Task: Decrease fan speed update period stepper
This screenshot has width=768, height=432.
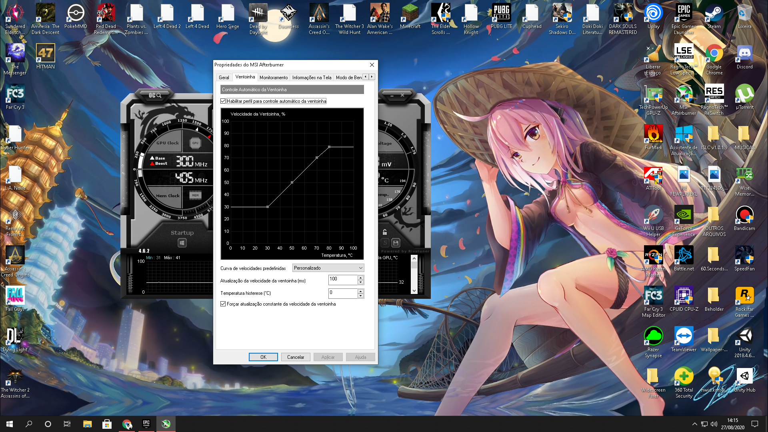Action: [360, 282]
